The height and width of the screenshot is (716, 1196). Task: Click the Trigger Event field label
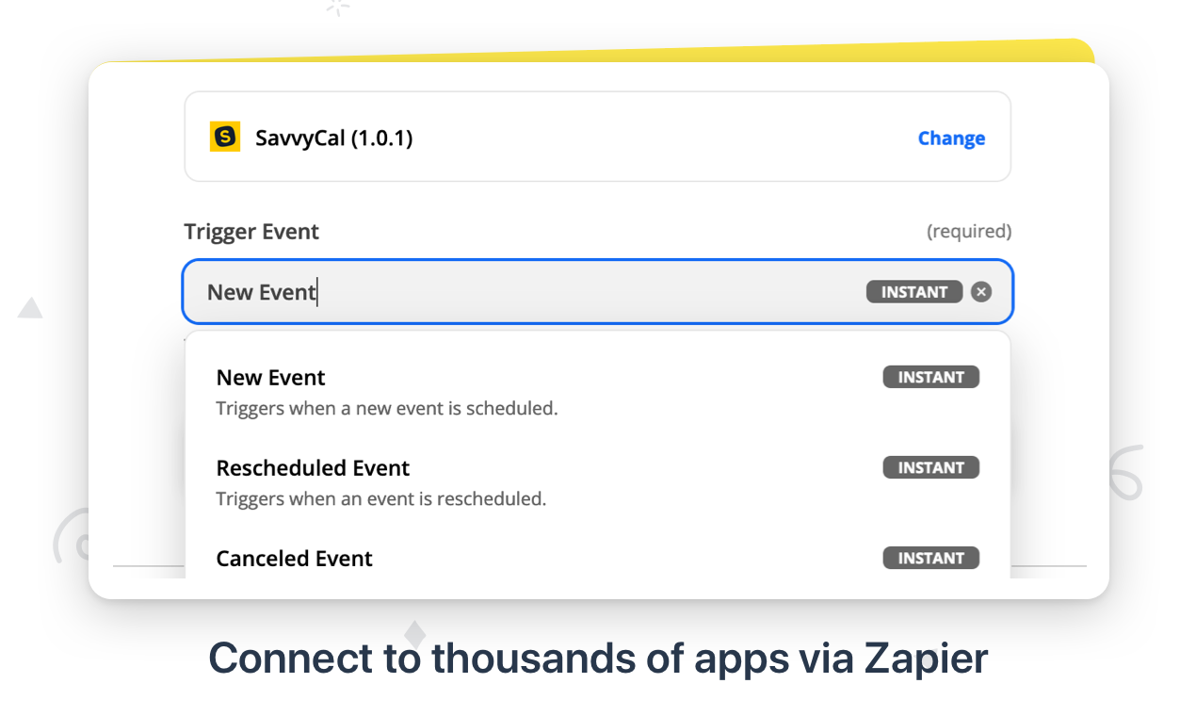point(251,232)
